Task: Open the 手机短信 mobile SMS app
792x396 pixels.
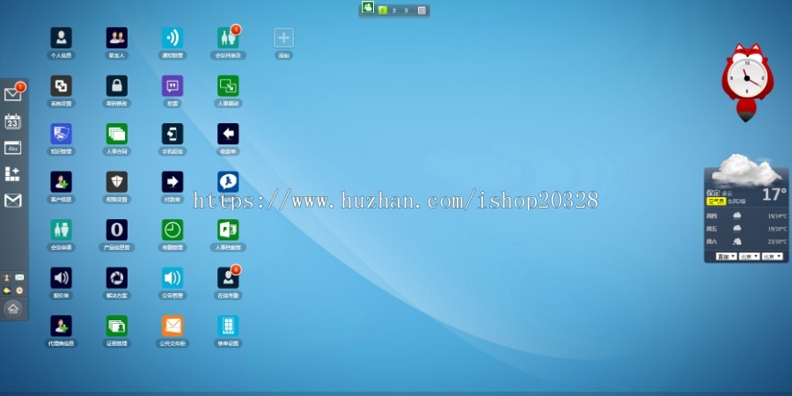Action: pyautogui.click(x=172, y=134)
